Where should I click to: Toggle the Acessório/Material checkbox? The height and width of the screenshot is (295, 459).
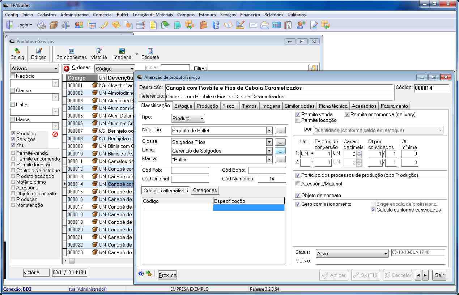pyautogui.click(x=298, y=184)
